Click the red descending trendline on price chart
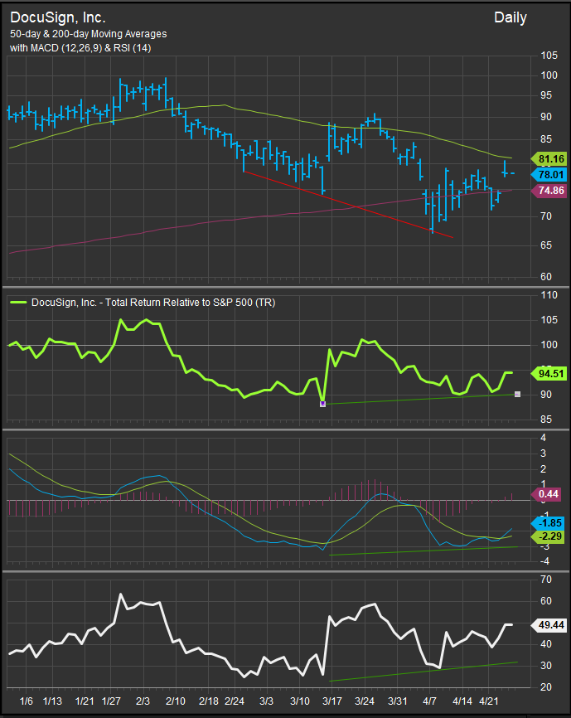The image size is (571, 718). [x=348, y=204]
